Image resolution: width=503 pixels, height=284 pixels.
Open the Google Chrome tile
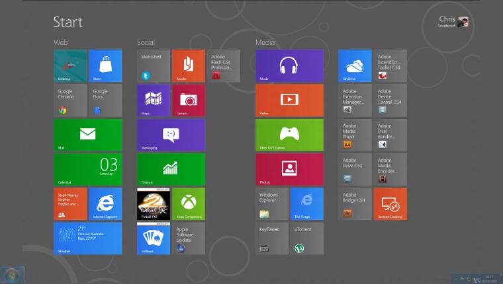pos(70,100)
